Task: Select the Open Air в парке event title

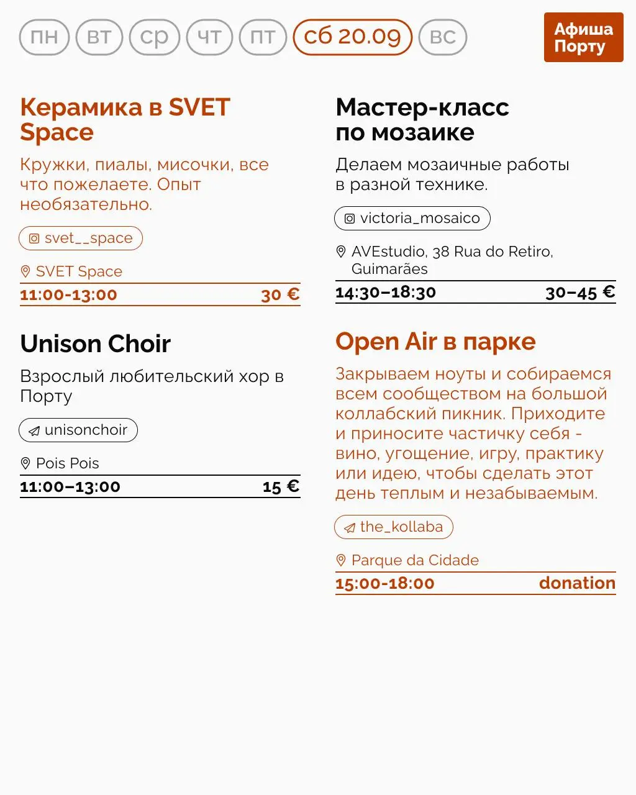Action: point(435,341)
